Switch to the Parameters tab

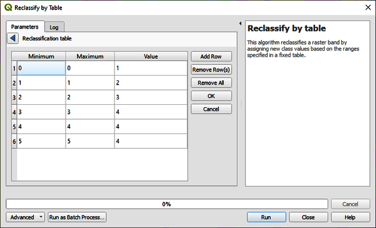25,27
